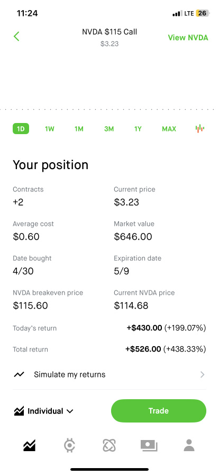Tap the simulate returns graph icon

coord(19,375)
